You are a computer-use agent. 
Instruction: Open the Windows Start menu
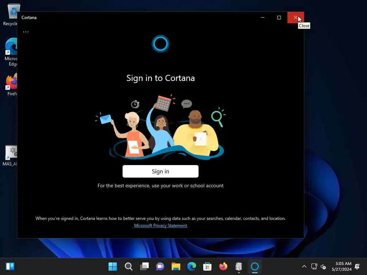113,266
